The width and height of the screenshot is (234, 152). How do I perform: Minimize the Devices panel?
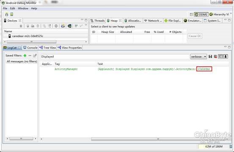click(x=82, y=20)
